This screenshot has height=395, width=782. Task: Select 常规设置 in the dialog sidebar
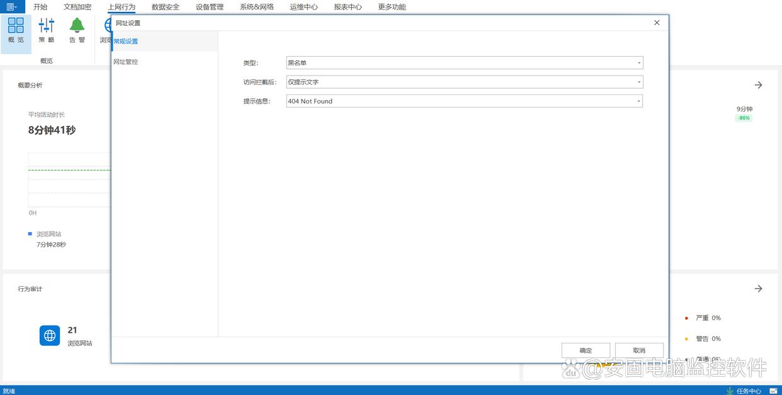click(x=126, y=42)
